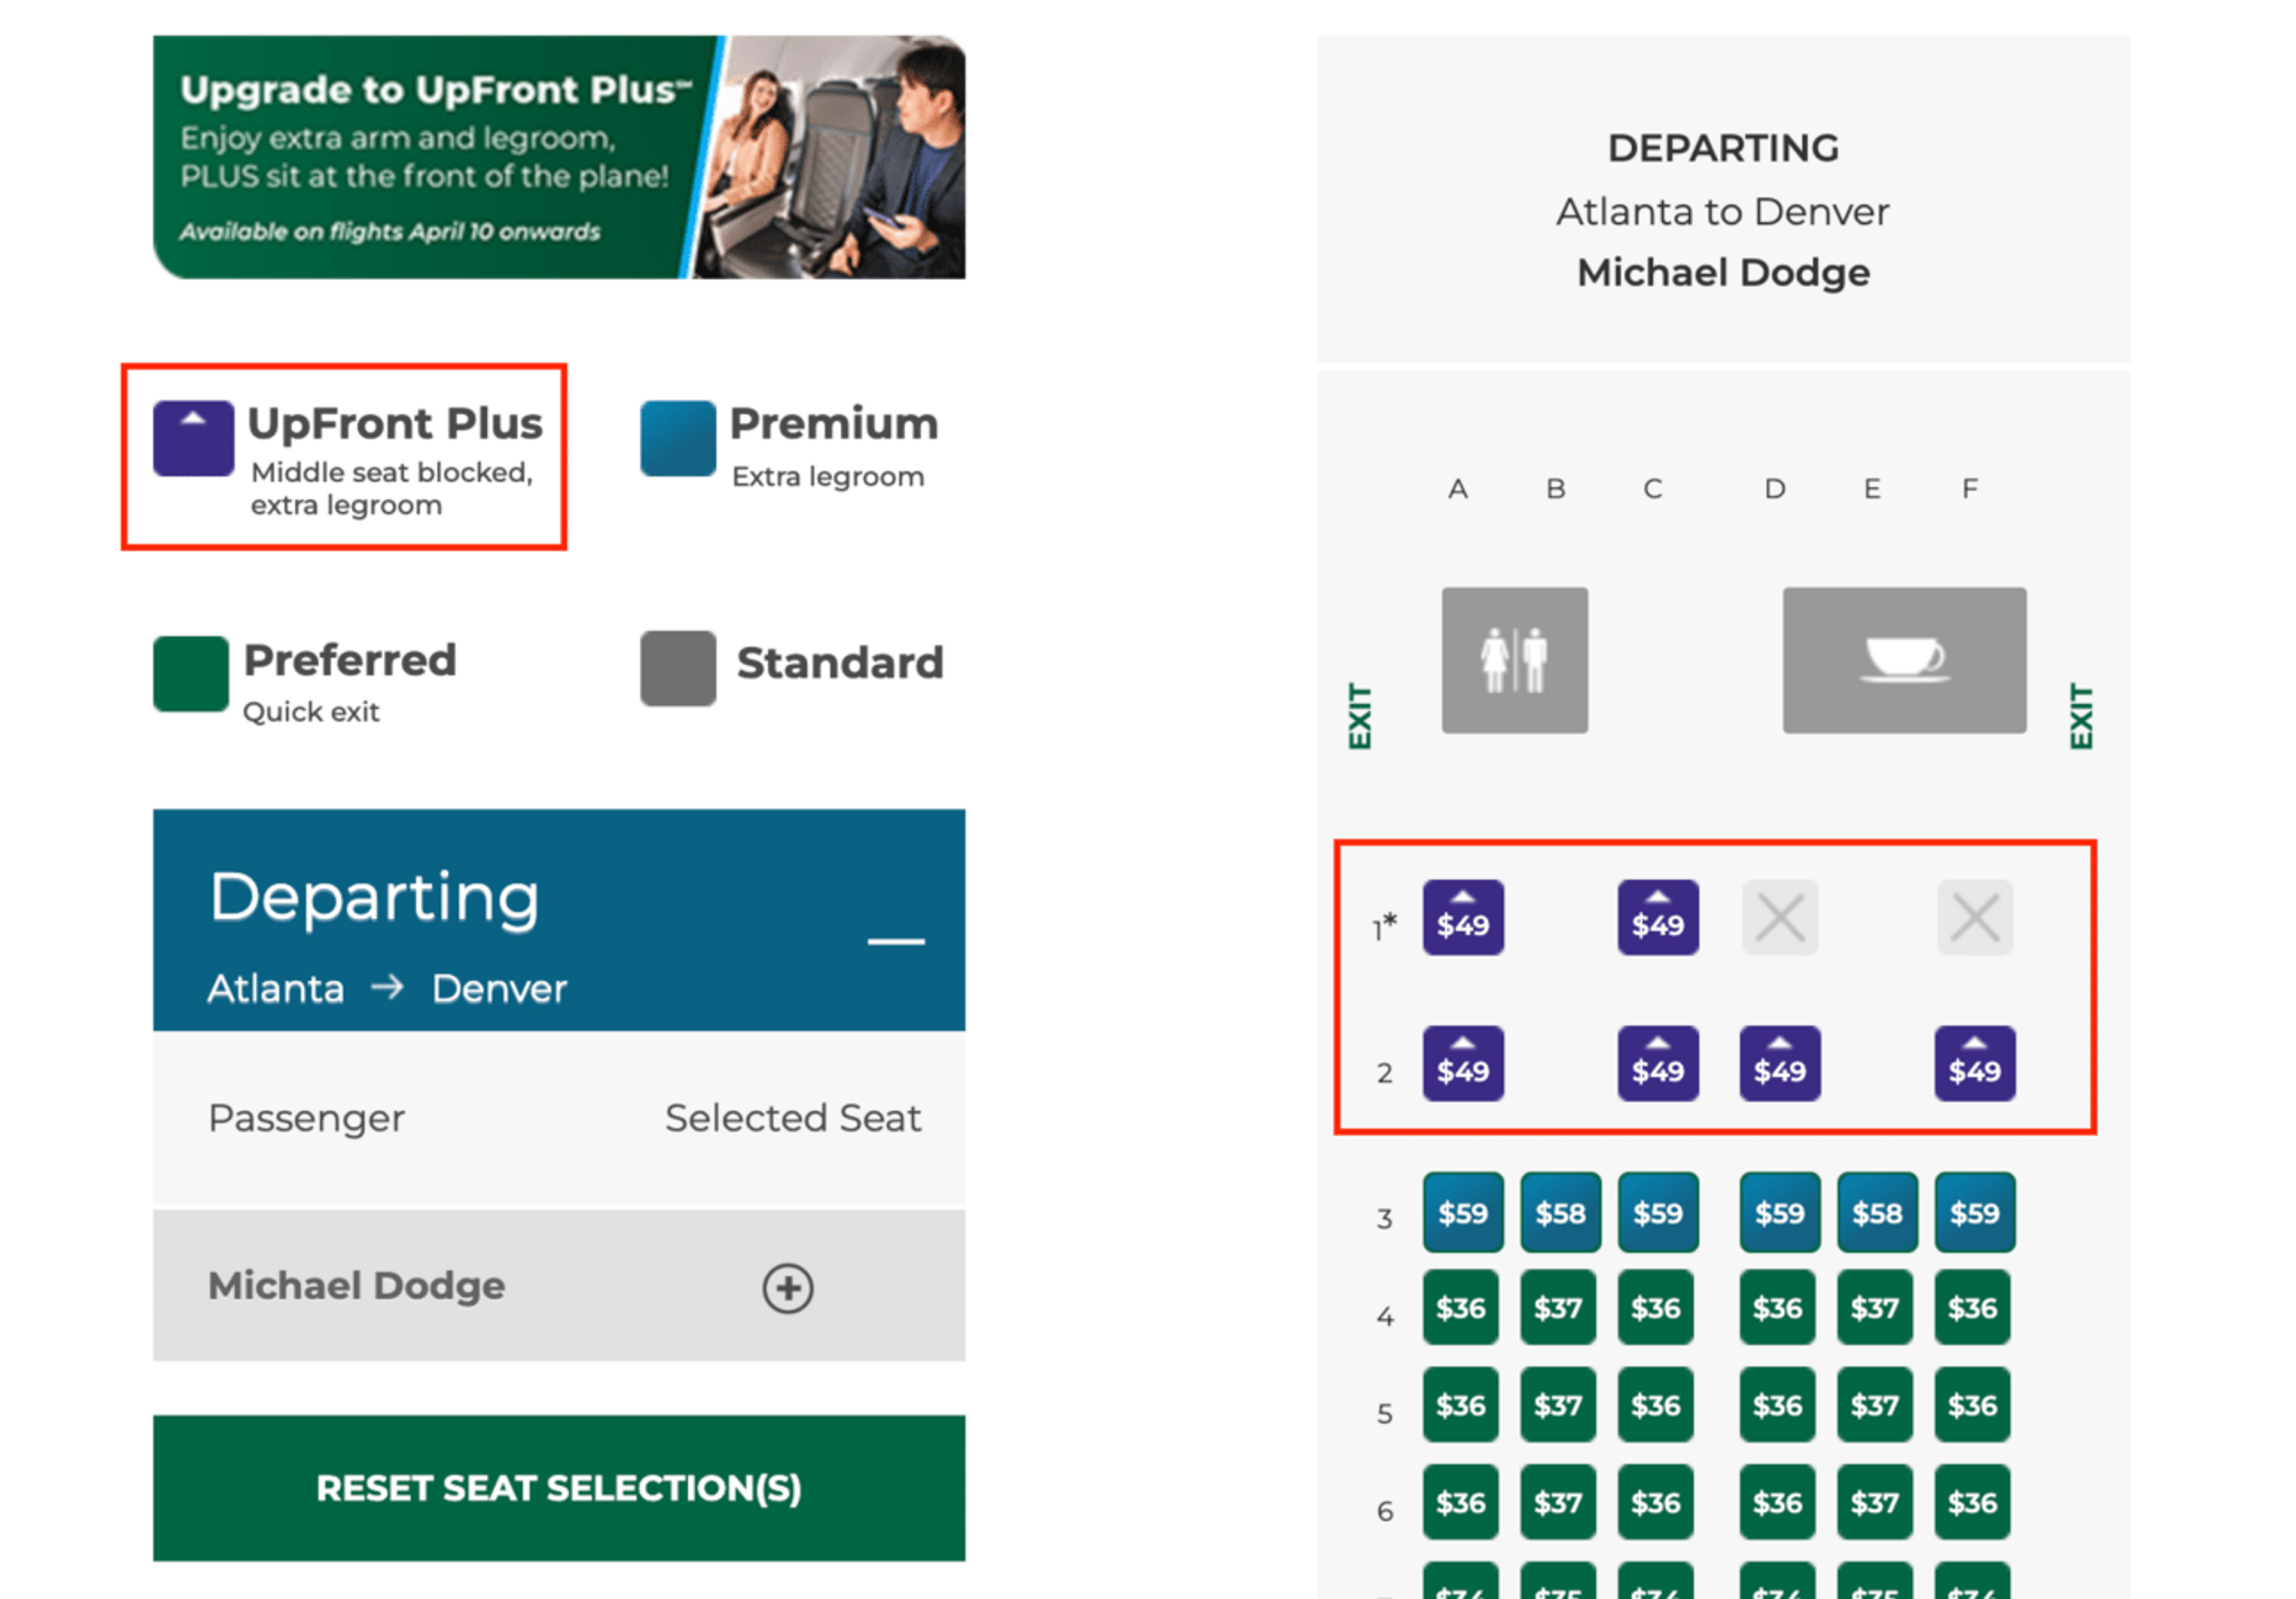
Task: Select seat 5A in row 5
Action: click(1461, 1404)
